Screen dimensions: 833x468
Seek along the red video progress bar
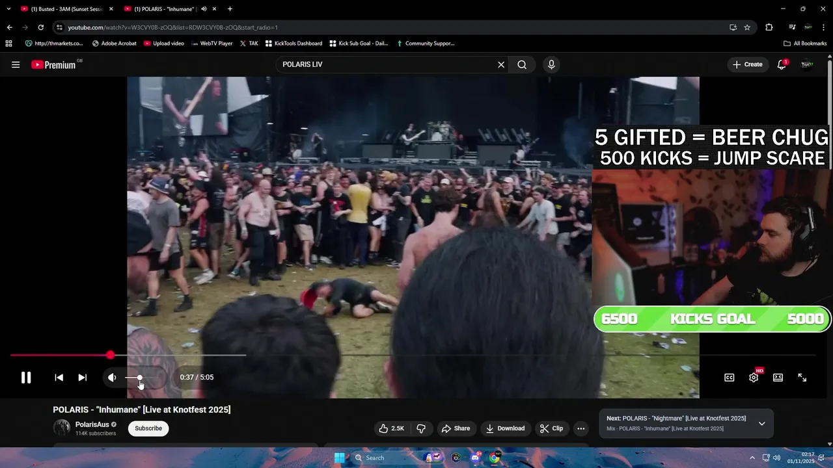pyautogui.click(x=413, y=355)
